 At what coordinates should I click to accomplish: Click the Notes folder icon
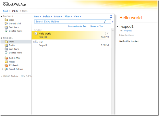6,62
